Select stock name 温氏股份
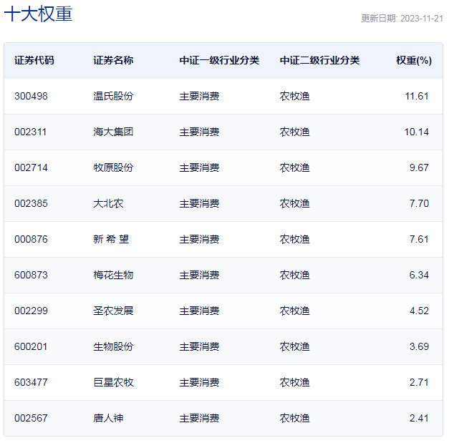This screenshot has width=449, height=443. tap(113, 96)
